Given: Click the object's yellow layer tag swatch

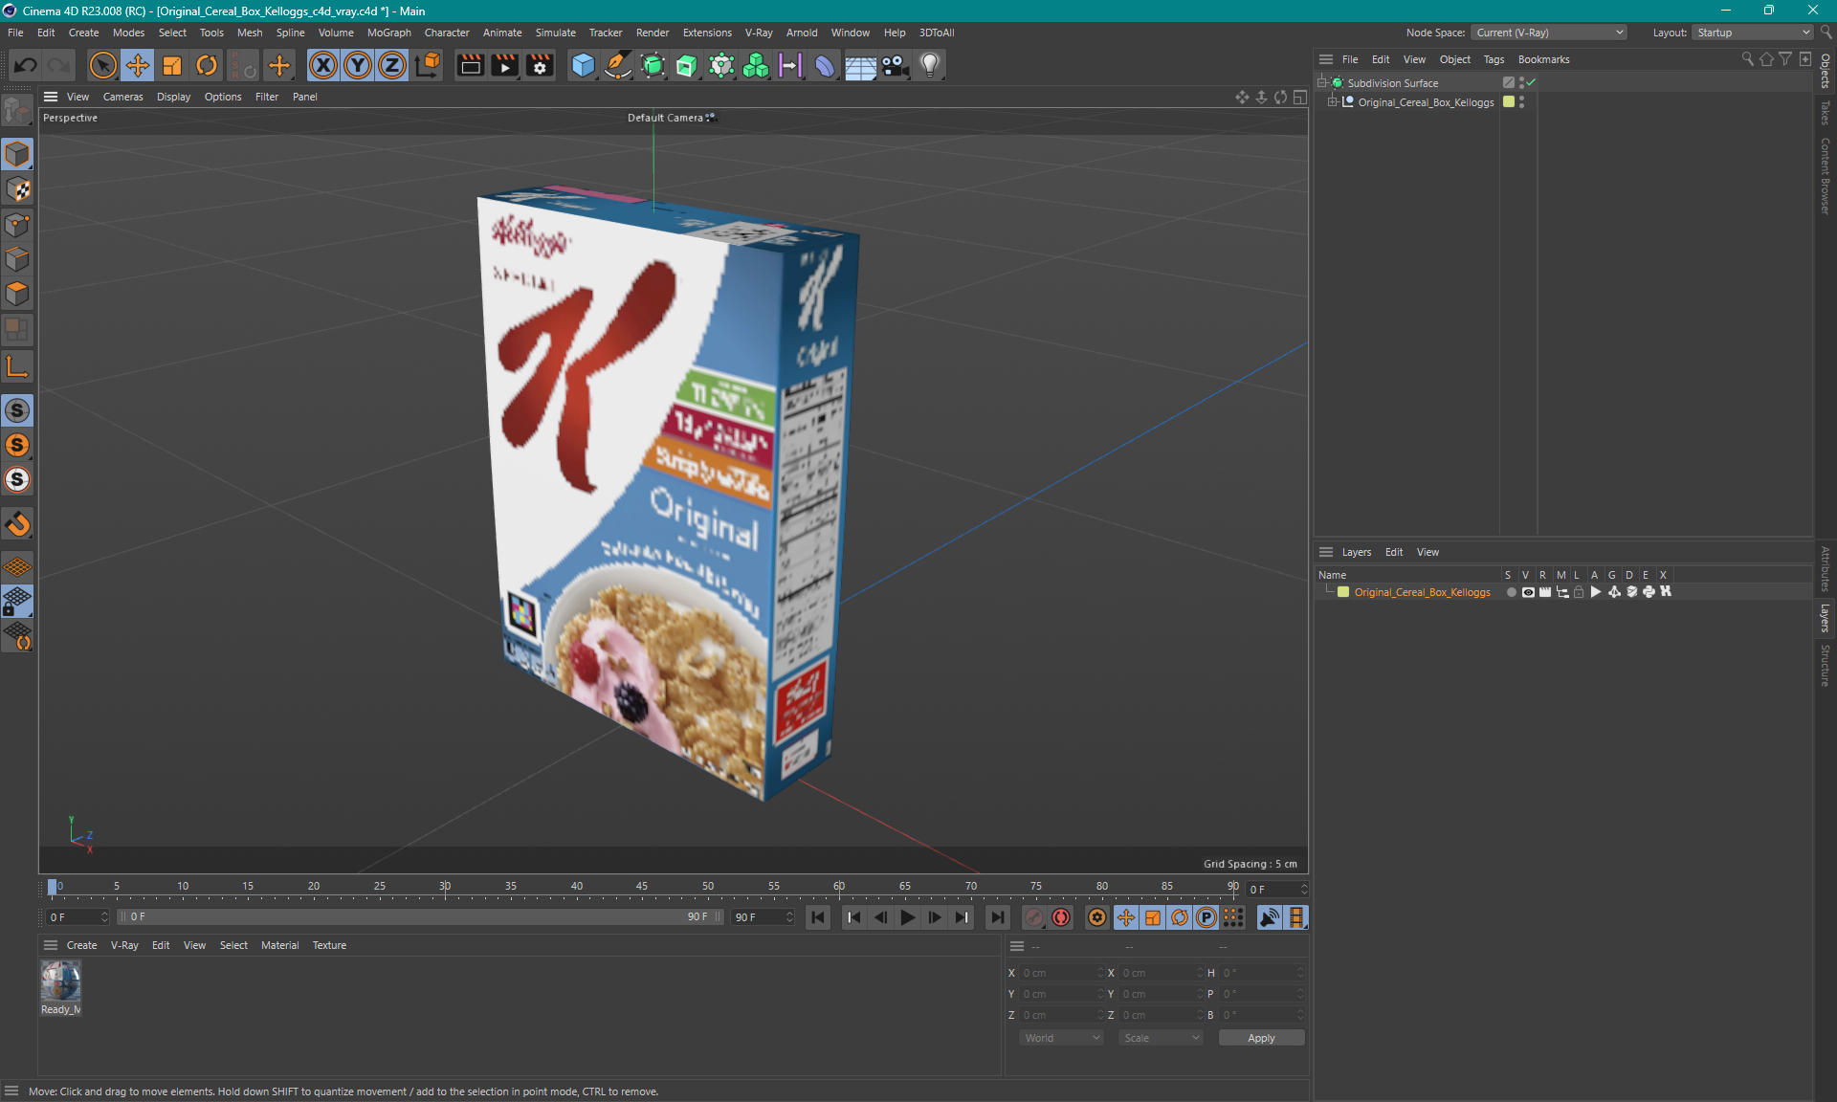Looking at the screenshot, I should point(1509,102).
